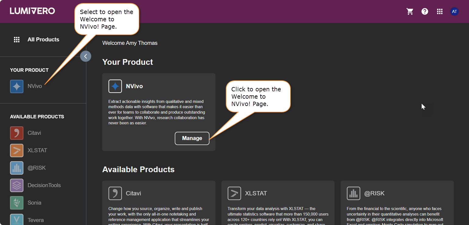Image resolution: width=469 pixels, height=225 pixels.
Task: Click the XLSTAT icon on product card
Action: click(234, 193)
